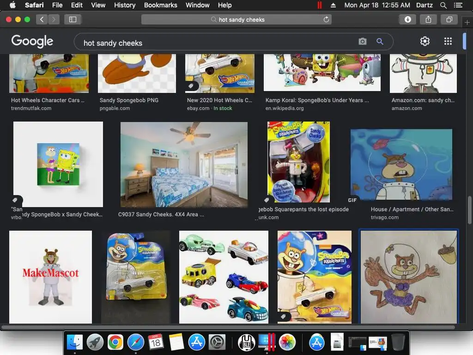Show all tabs overview button
The height and width of the screenshot is (355, 473).
(449, 19)
